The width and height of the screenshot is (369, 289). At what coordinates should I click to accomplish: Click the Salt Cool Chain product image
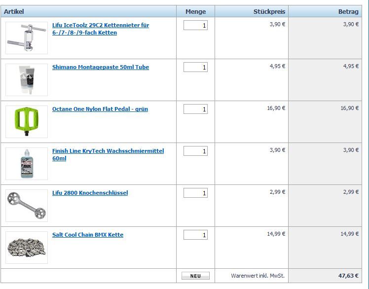27,248
